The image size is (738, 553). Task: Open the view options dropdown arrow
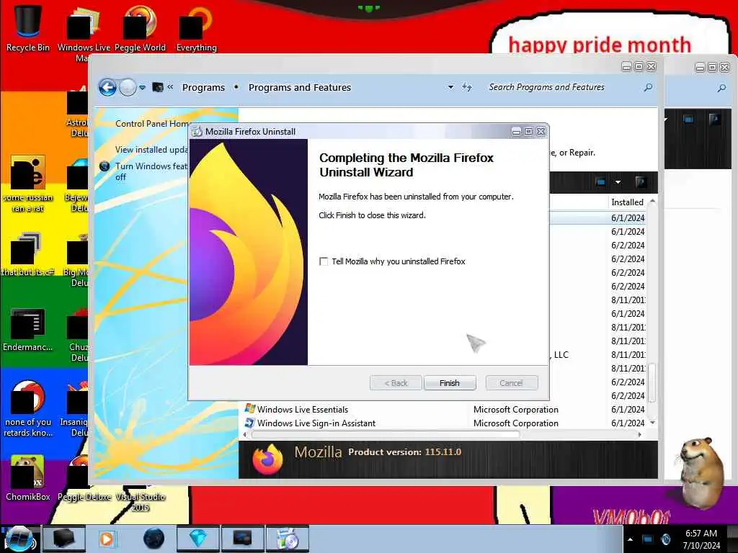click(618, 182)
